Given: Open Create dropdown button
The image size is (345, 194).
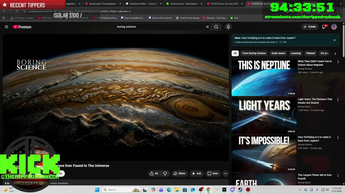Looking at the screenshot, I should (309, 27).
